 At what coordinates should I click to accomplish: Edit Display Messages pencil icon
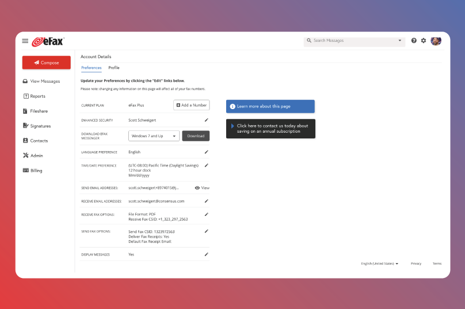point(207,254)
